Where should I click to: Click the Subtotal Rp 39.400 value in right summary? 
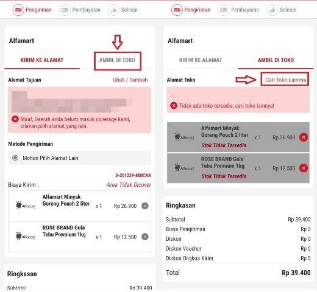pos(299,220)
